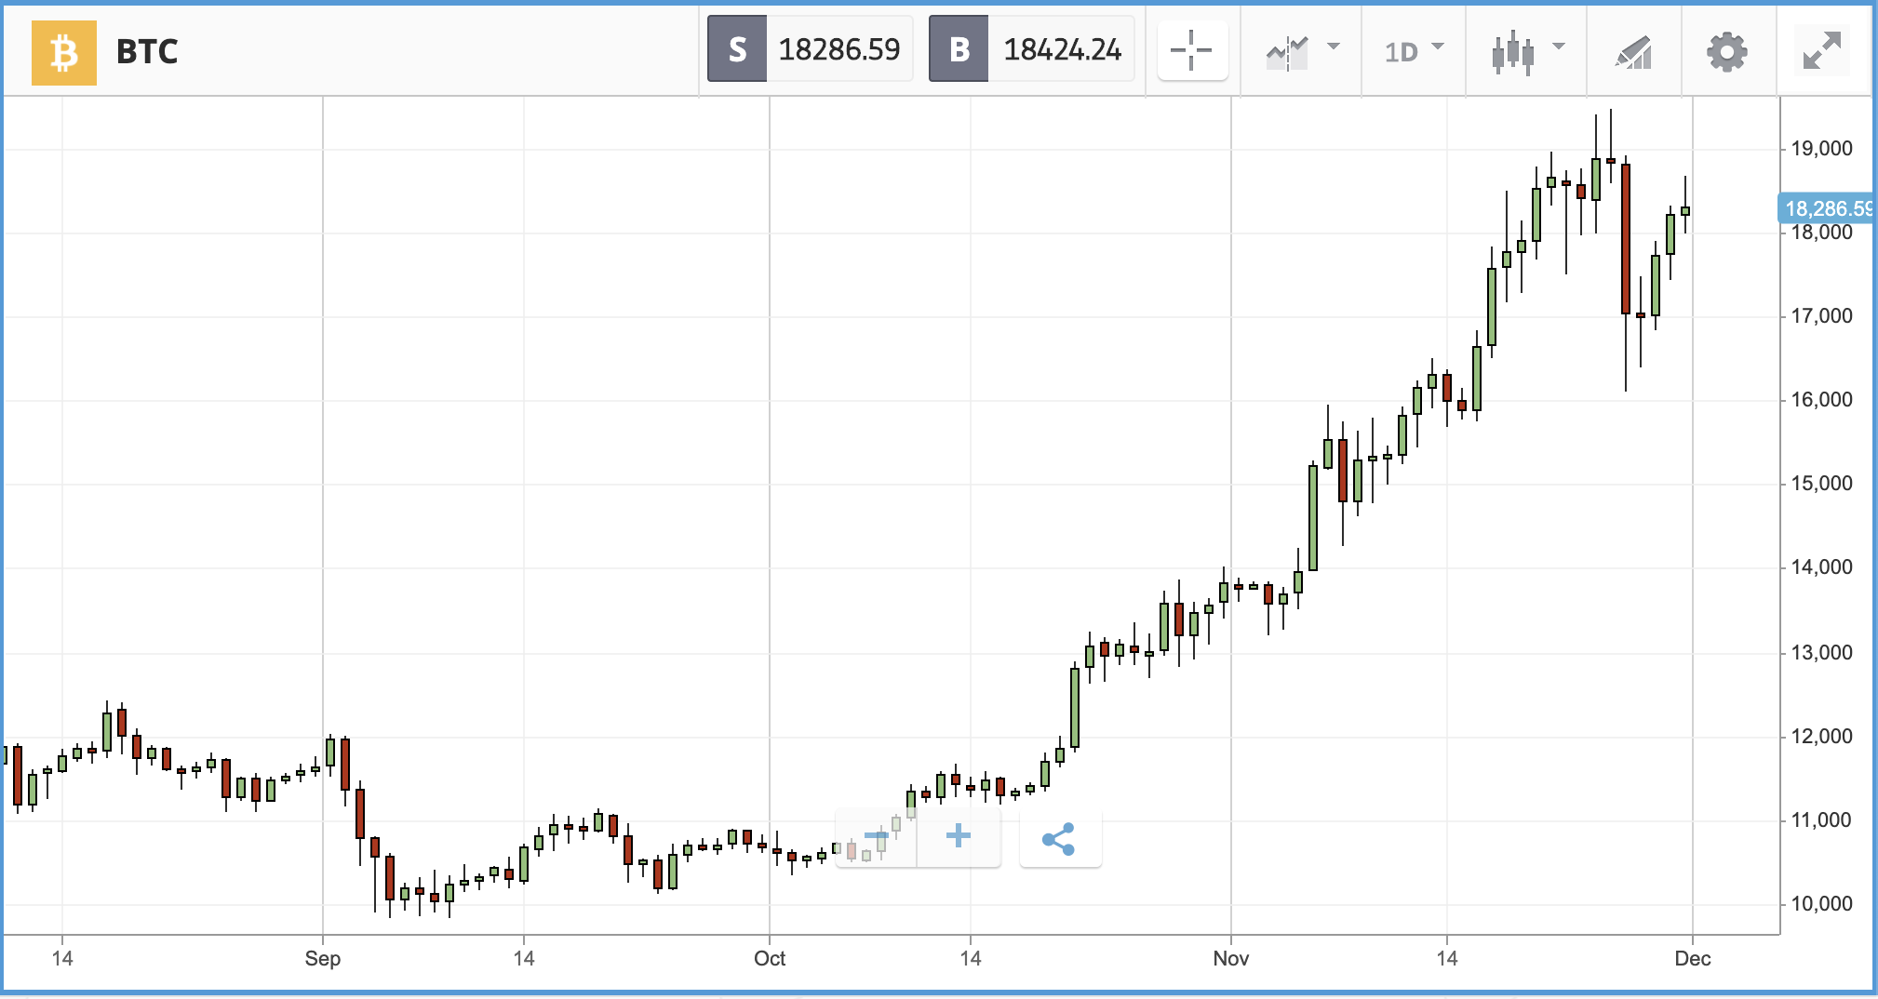This screenshot has height=999, width=1878.
Task: Select the drawing tools pencil icon
Action: click(x=1634, y=52)
